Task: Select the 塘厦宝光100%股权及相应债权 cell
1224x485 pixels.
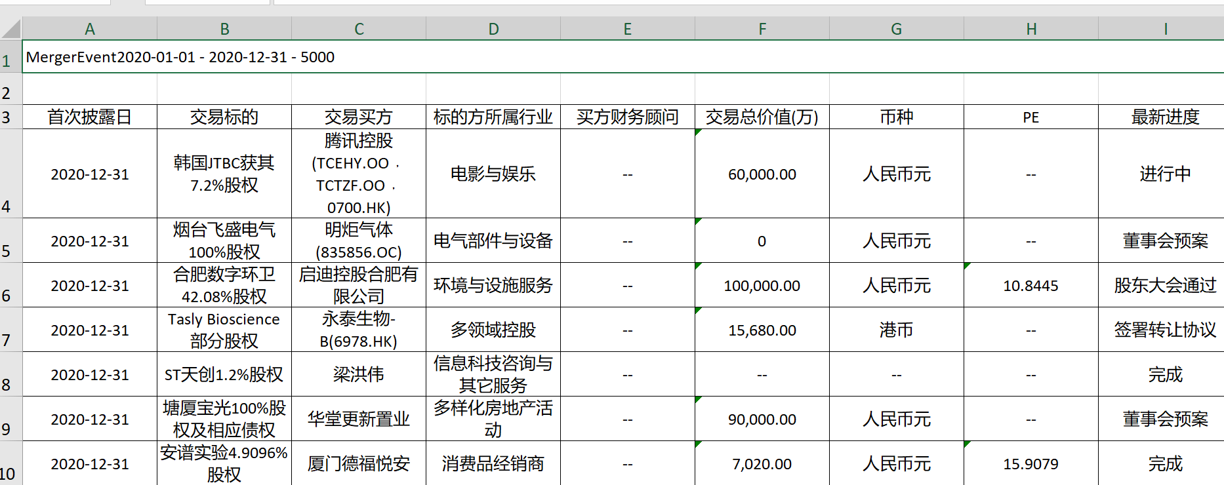Action: point(224,419)
